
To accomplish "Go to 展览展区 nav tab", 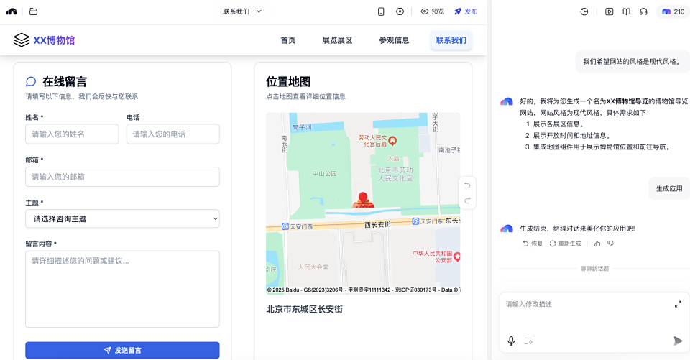I will point(337,40).
